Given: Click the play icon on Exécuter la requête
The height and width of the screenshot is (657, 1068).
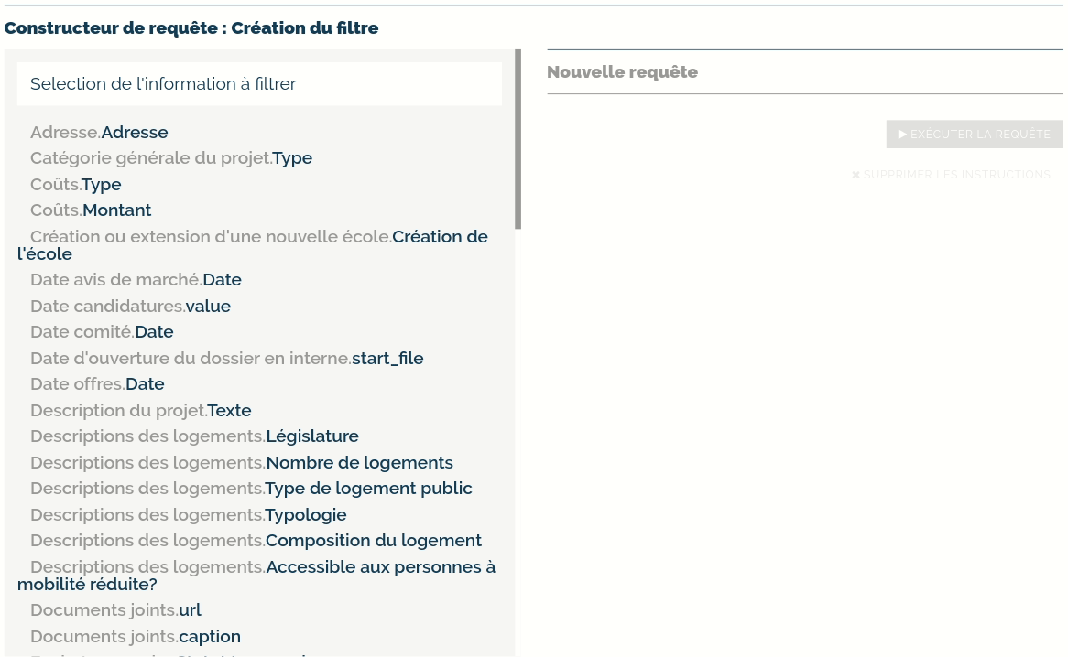Looking at the screenshot, I should tap(902, 135).
